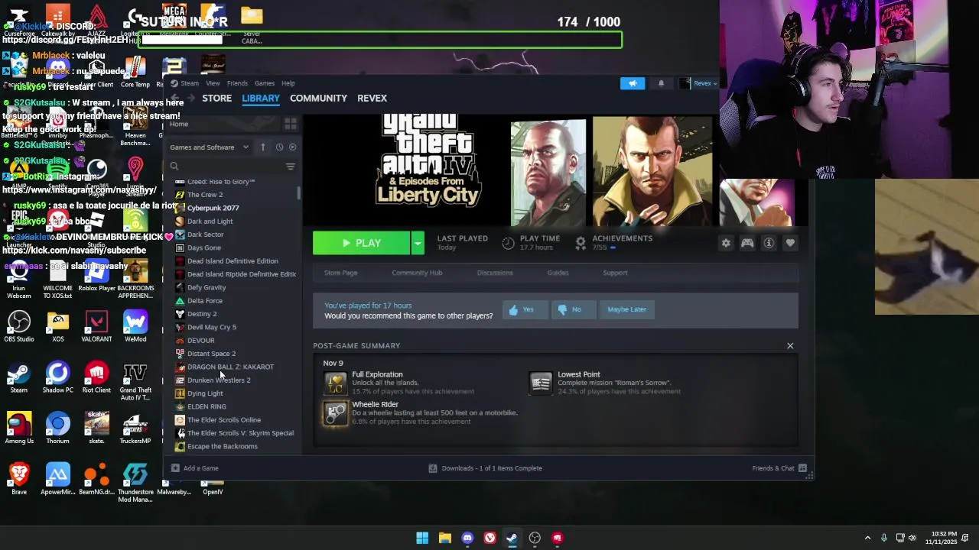
Task: Open the Help menu in Steam
Action: click(x=288, y=83)
